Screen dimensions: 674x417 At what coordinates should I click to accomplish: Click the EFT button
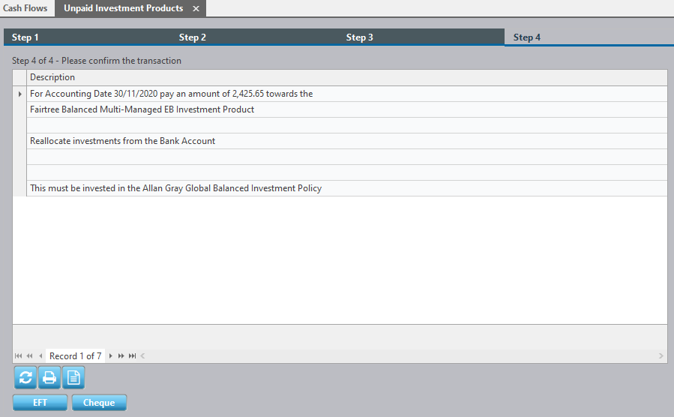coord(40,403)
